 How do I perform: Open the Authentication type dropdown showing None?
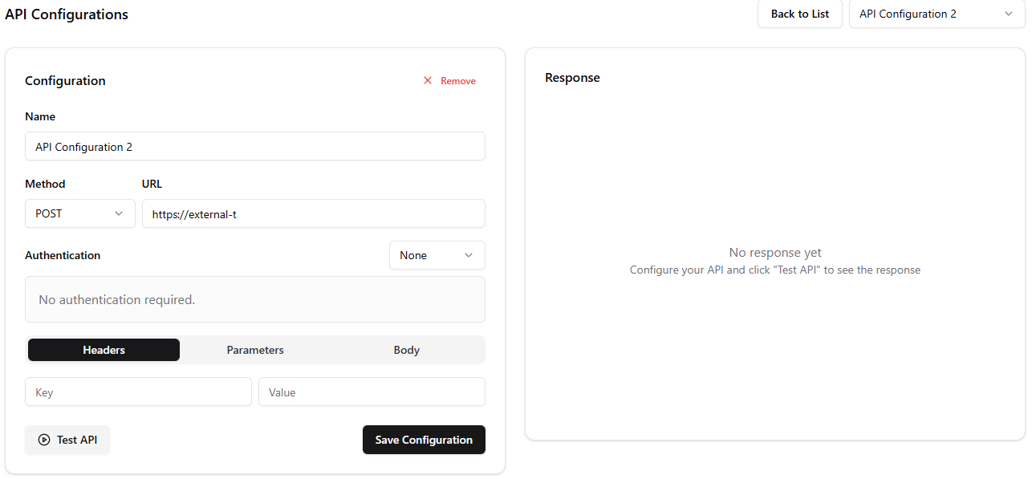(437, 255)
